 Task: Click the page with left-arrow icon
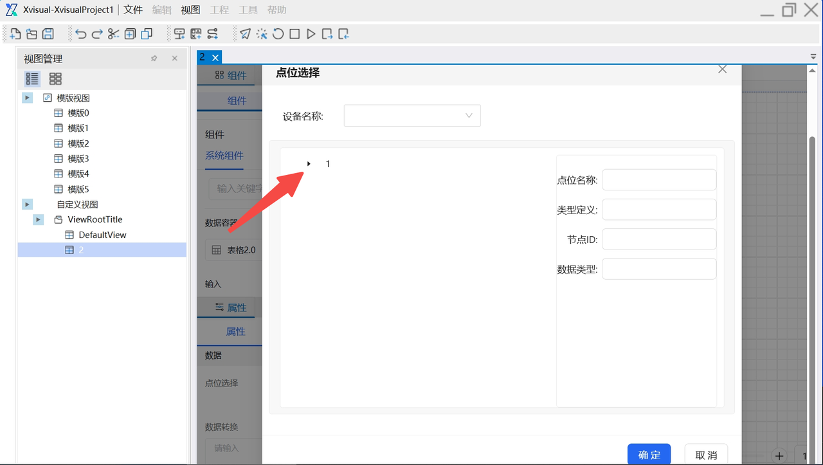click(344, 34)
